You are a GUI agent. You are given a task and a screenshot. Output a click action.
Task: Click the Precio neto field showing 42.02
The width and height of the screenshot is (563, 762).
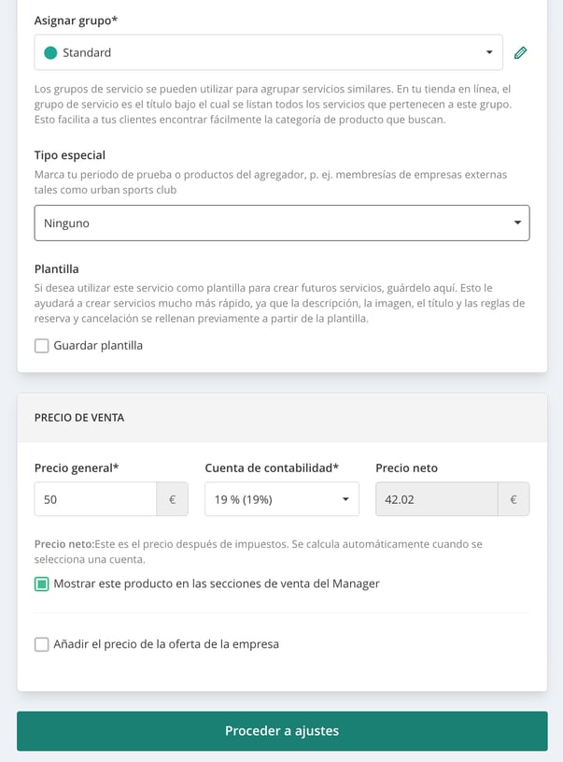tap(437, 499)
